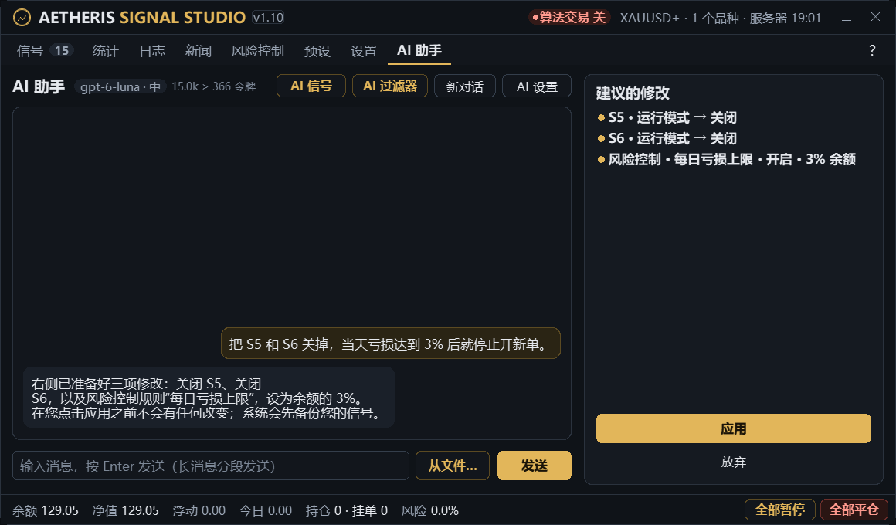Go to the 新闻 tab
Image resolution: width=896 pixels, height=525 pixels.
coord(199,51)
